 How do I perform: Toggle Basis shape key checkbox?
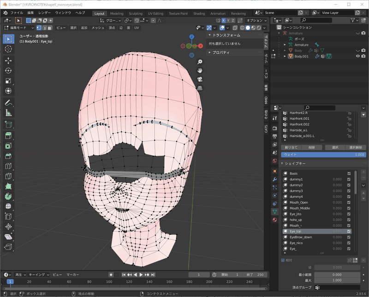pyautogui.click(x=349, y=173)
